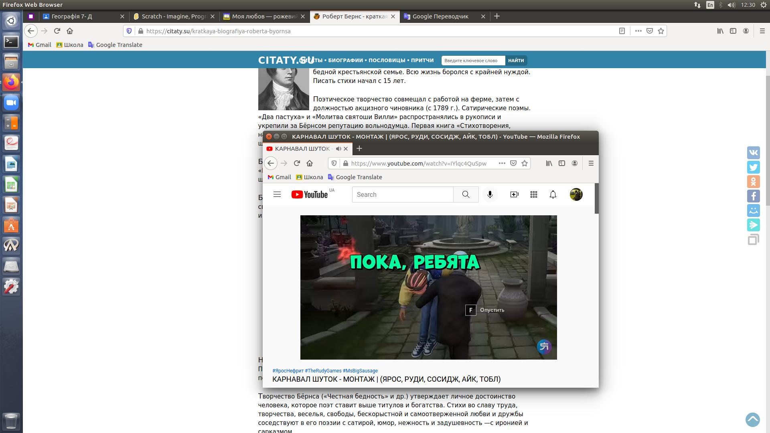Click the YouTube Search input field

point(402,194)
